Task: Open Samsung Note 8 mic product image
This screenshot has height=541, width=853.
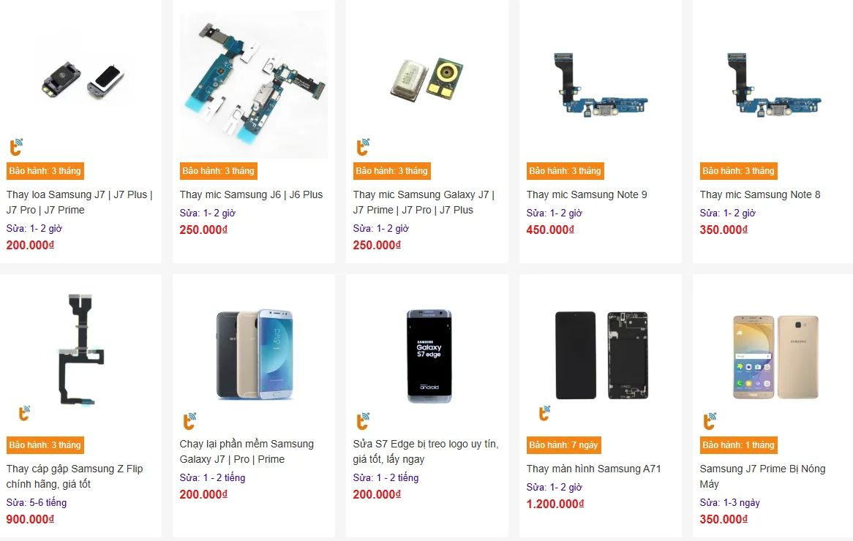Action: [773, 85]
